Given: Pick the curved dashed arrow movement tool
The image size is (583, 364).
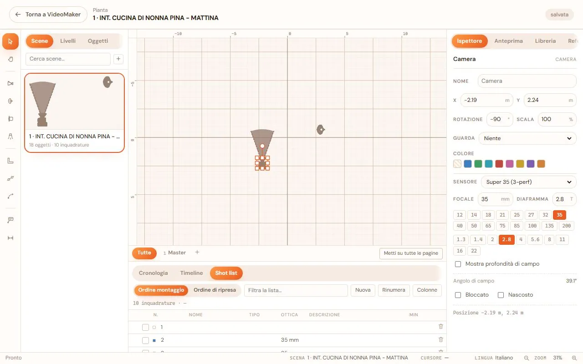Looking at the screenshot, I should (10, 196).
